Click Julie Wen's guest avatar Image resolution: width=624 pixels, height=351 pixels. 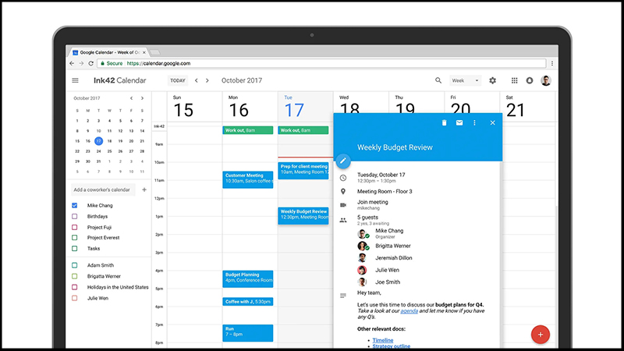pyautogui.click(x=362, y=270)
